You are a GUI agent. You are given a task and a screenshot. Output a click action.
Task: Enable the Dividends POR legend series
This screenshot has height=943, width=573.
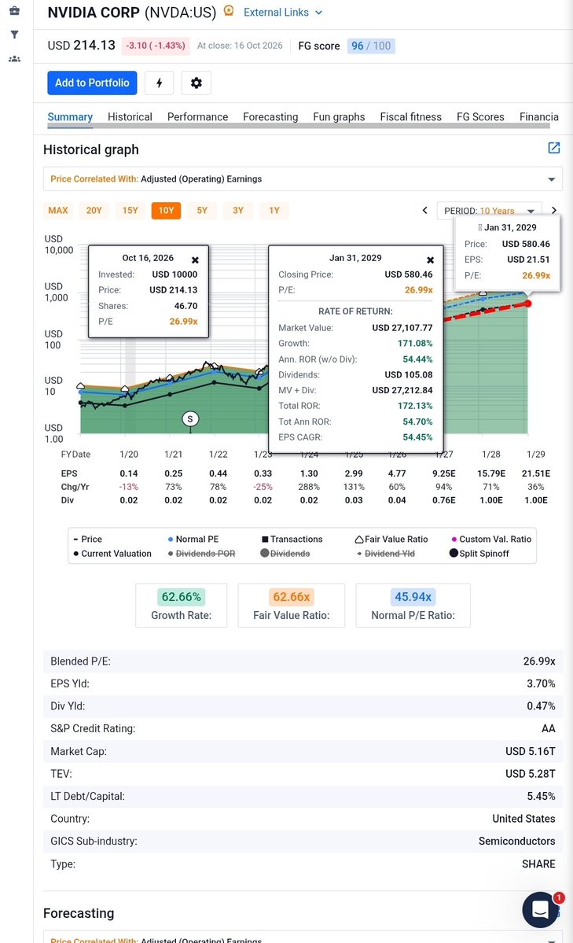point(201,553)
